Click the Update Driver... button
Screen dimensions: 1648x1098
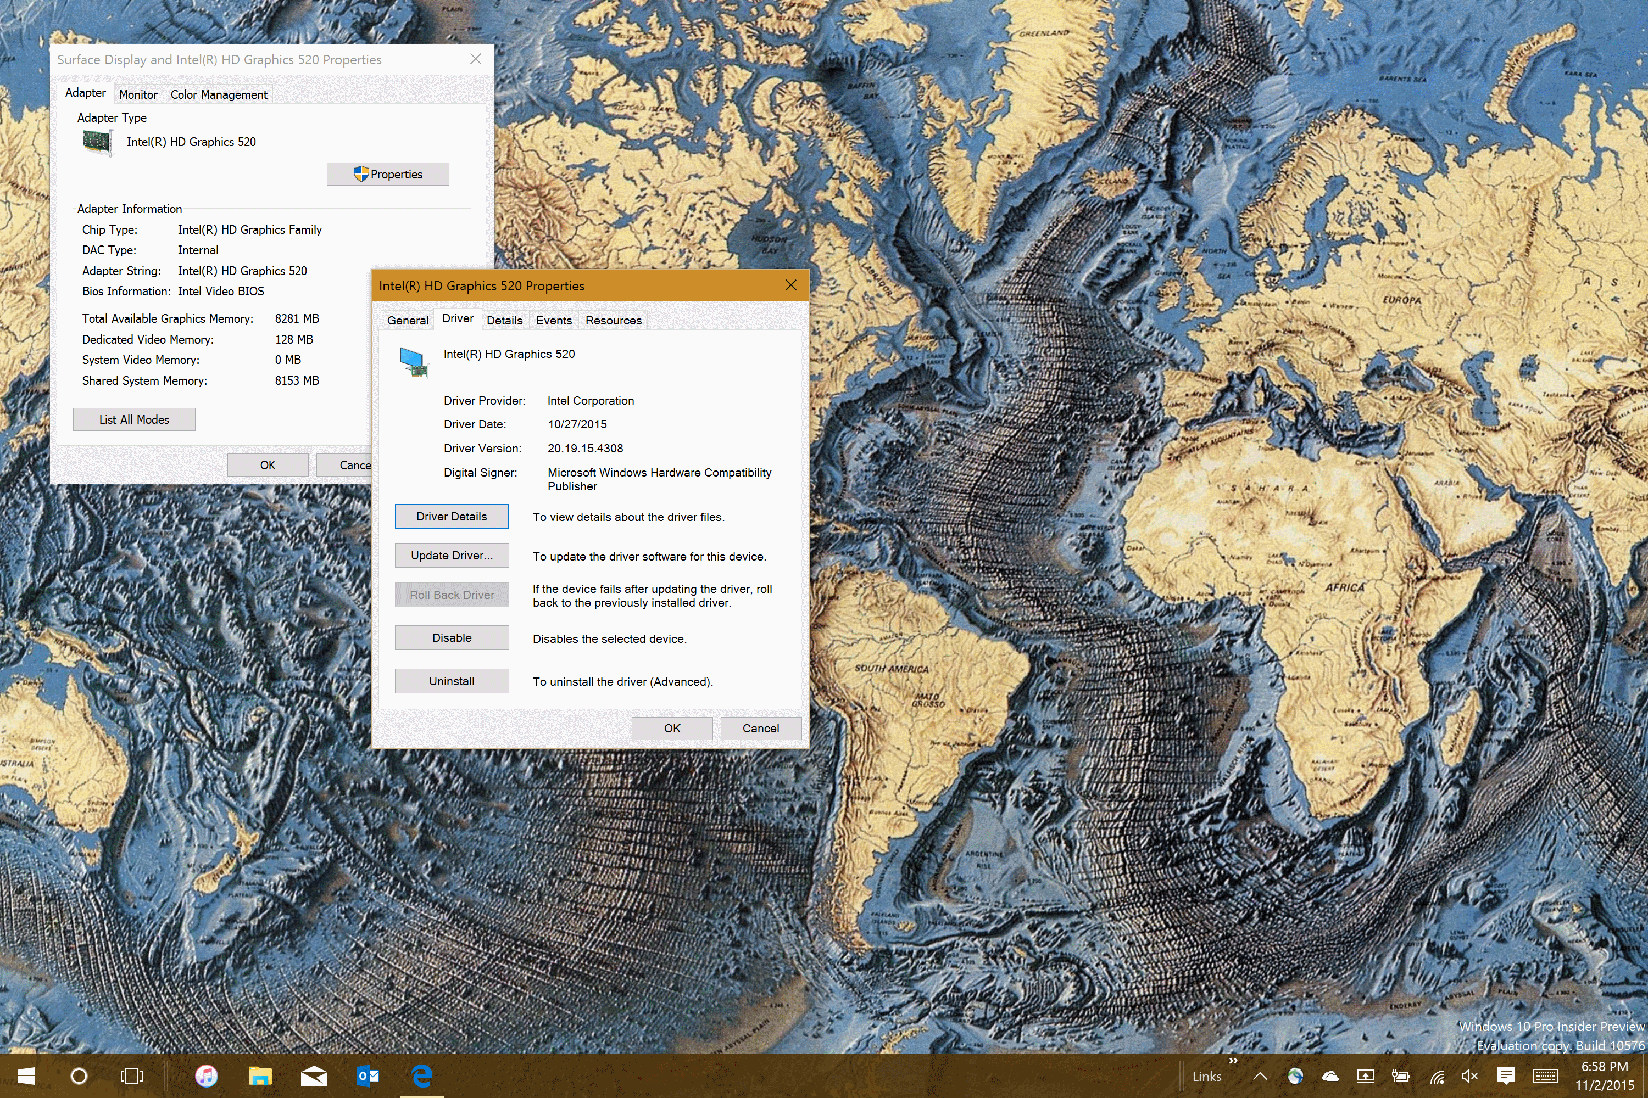pyautogui.click(x=452, y=555)
